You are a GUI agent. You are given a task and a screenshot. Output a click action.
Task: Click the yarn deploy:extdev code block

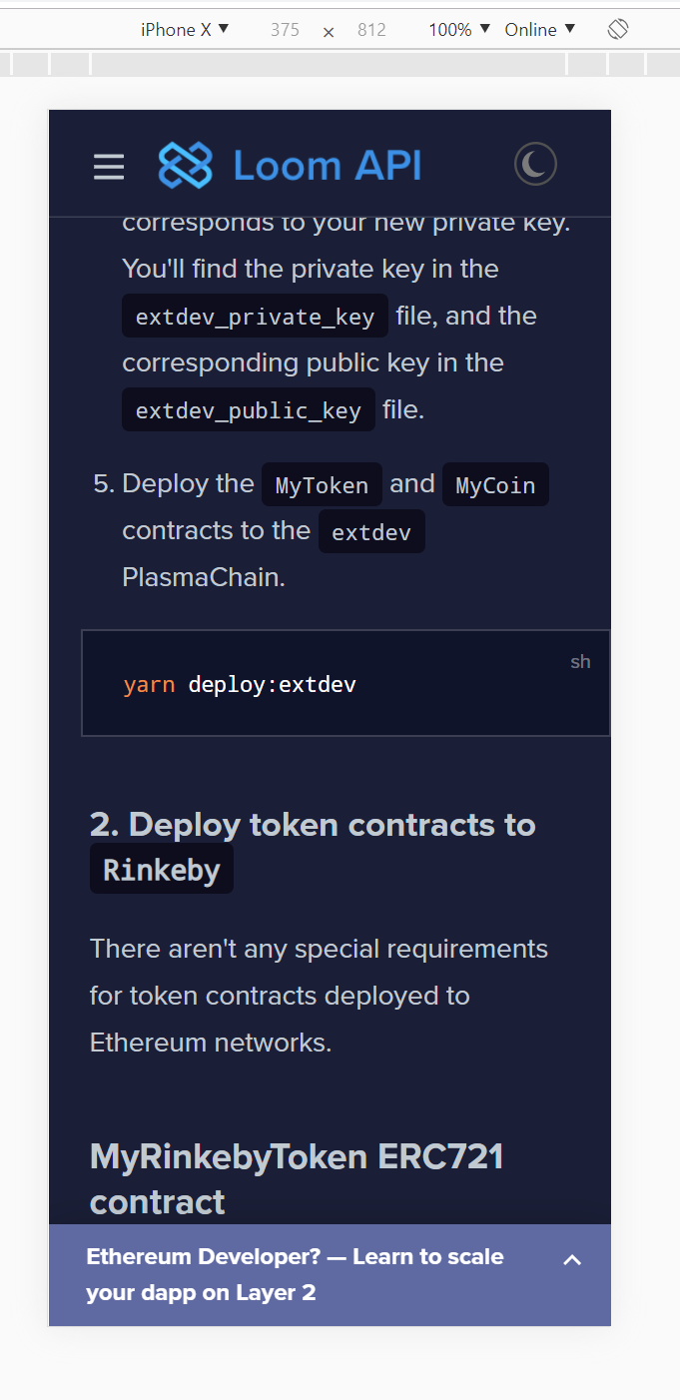(240, 684)
